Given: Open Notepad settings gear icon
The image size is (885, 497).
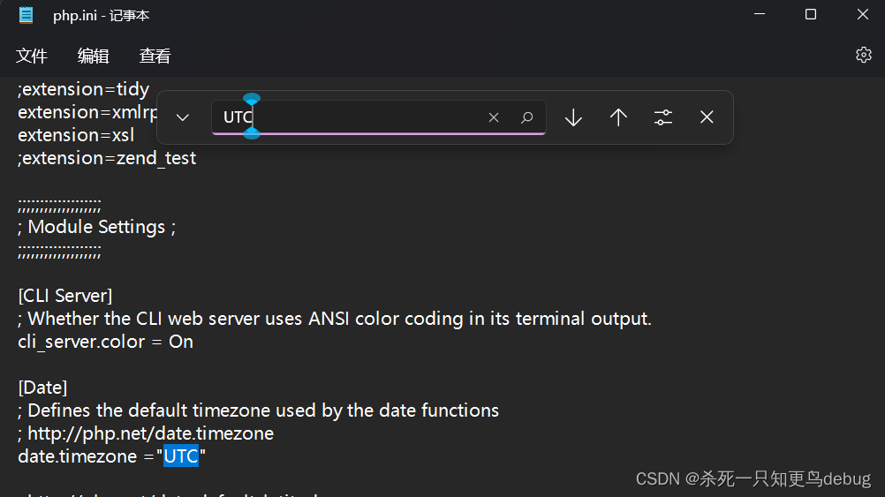Looking at the screenshot, I should pyautogui.click(x=863, y=55).
